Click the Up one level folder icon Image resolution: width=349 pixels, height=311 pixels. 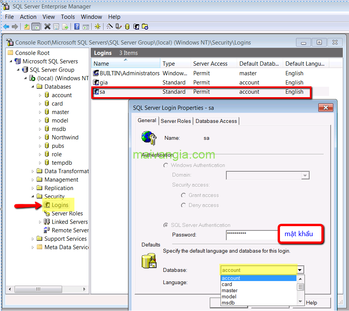26,26
